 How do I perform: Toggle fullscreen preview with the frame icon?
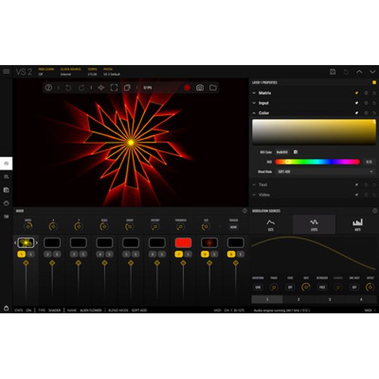tap(114, 88)
